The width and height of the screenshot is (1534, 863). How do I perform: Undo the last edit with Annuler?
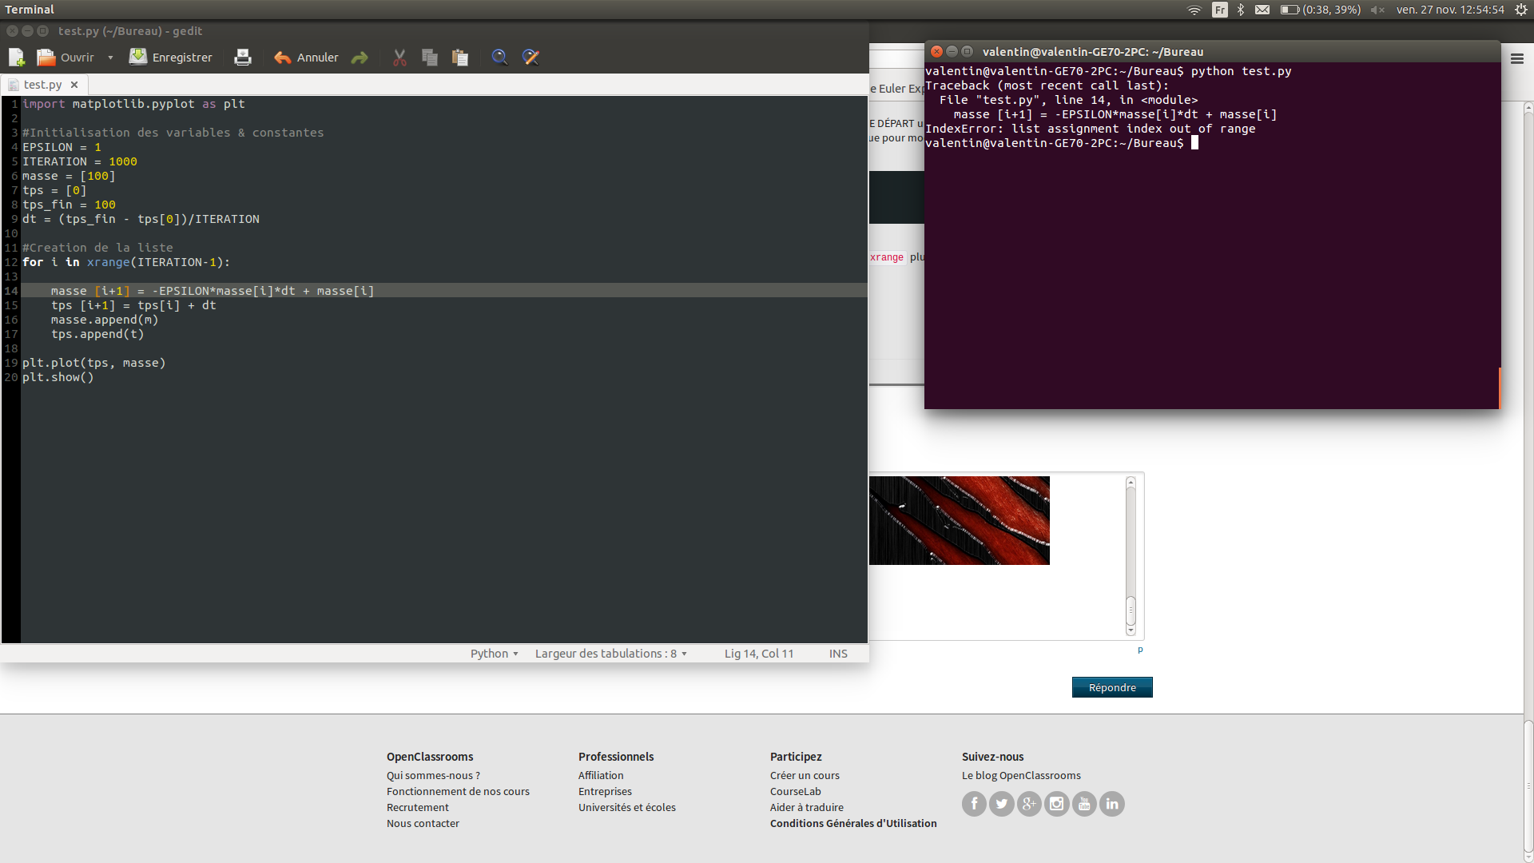click(x=307, y=58)
